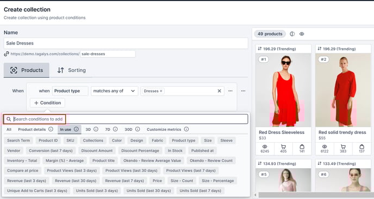Viewport: 374px width, 199px height.
Task: Click views eye icon for Red solid trendy dress
Action: pyautogui.click(x=325, y=146)
